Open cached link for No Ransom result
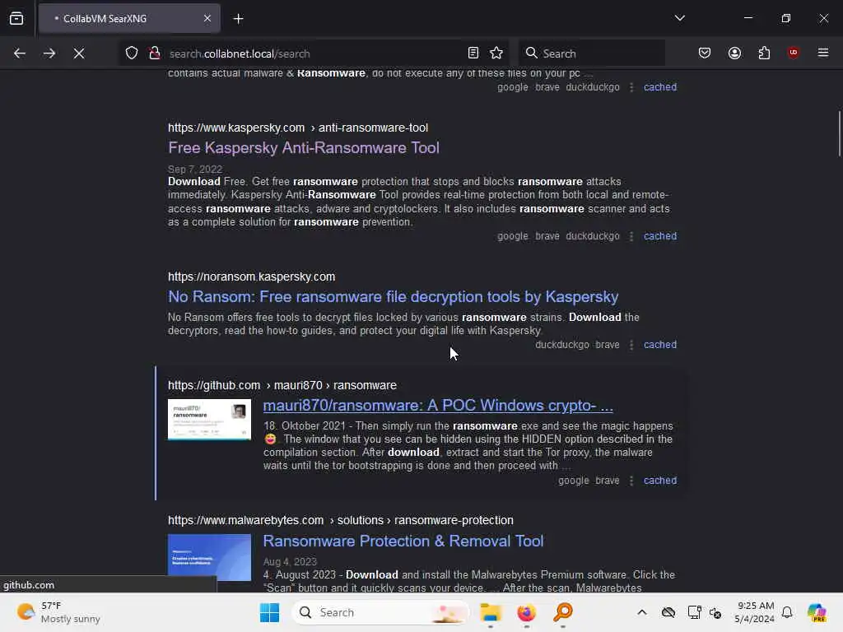The width and height of the screenshot is (843, 632). [660, 345]
